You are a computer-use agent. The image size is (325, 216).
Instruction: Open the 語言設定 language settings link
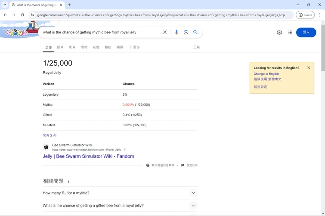(x=260, y=87)
